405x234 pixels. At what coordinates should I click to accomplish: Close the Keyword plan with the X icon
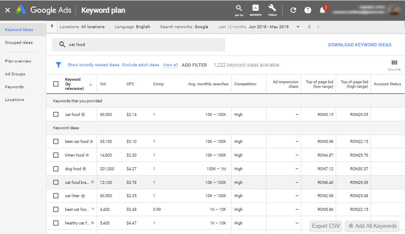pos(7,10)
